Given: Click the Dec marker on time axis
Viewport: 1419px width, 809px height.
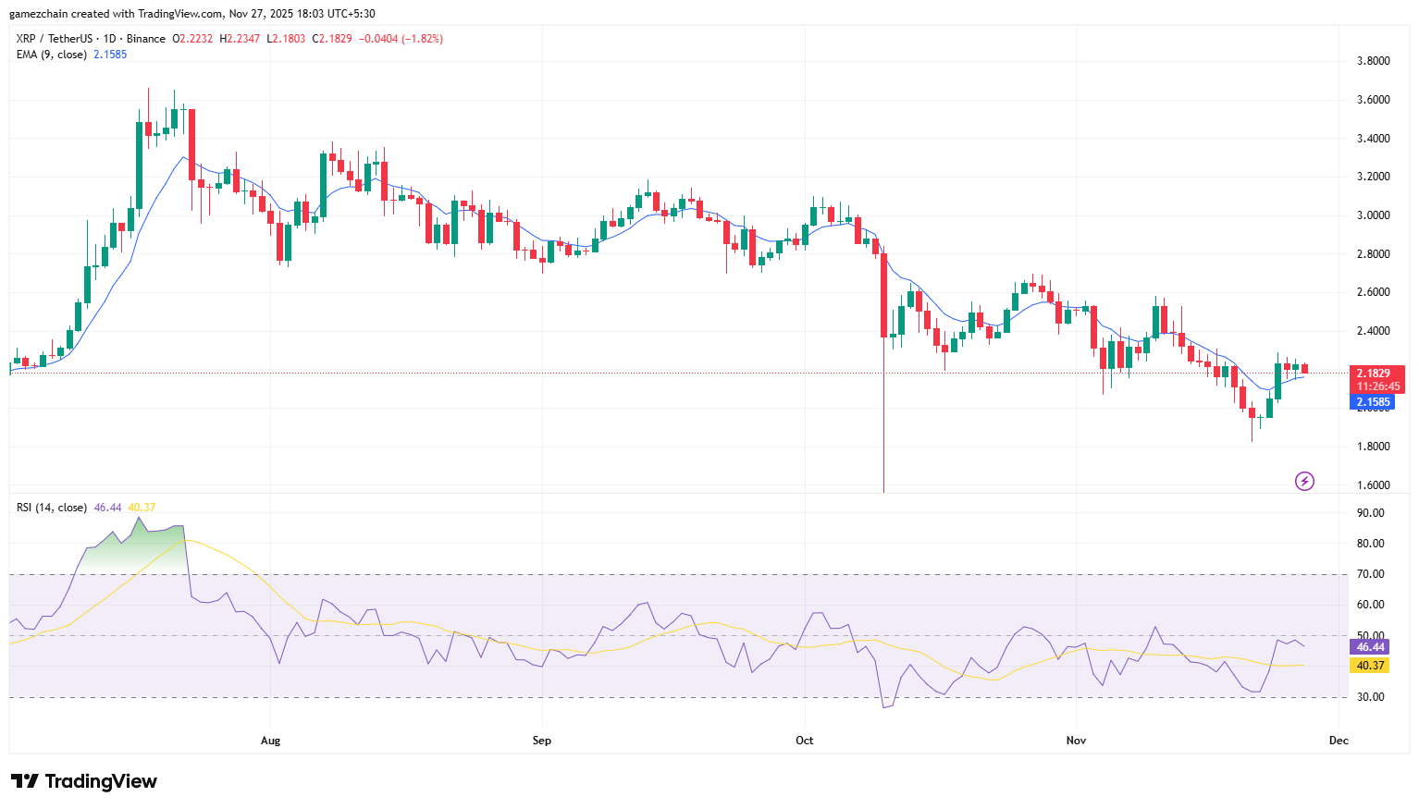Looking at the screenshot, I should [1339, 741].
